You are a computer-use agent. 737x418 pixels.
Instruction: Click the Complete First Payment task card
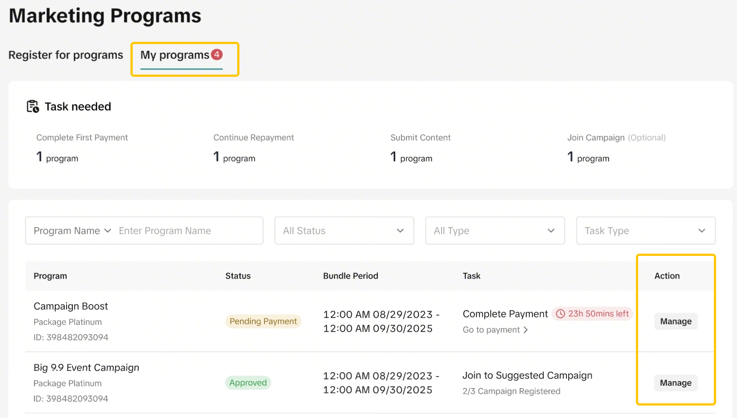tap(82, 148)
